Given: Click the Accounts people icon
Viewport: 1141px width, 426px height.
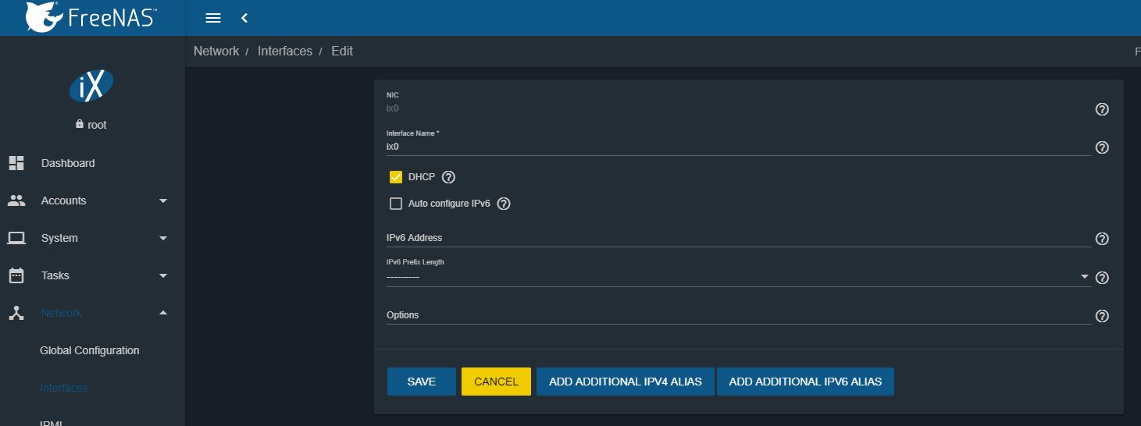Looking at the screenshot, I should point(16,201).
